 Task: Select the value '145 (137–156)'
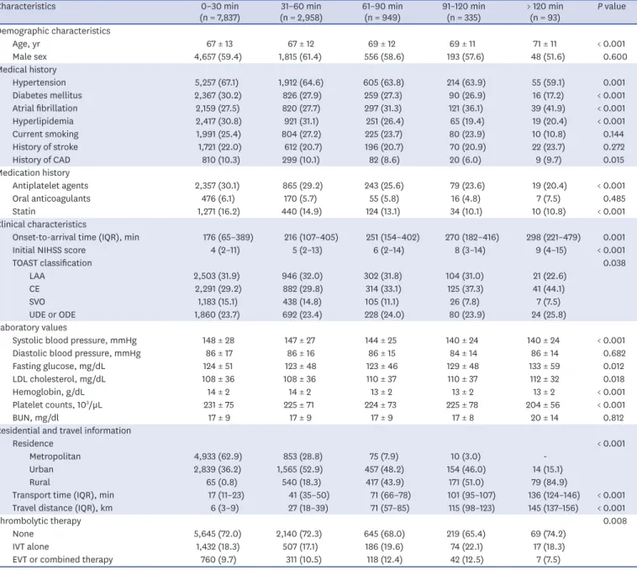(x=552, y=509)
